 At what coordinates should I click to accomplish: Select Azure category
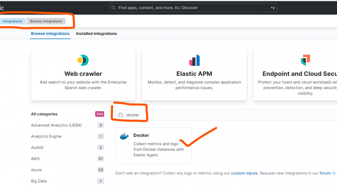(x=36, y=170)
